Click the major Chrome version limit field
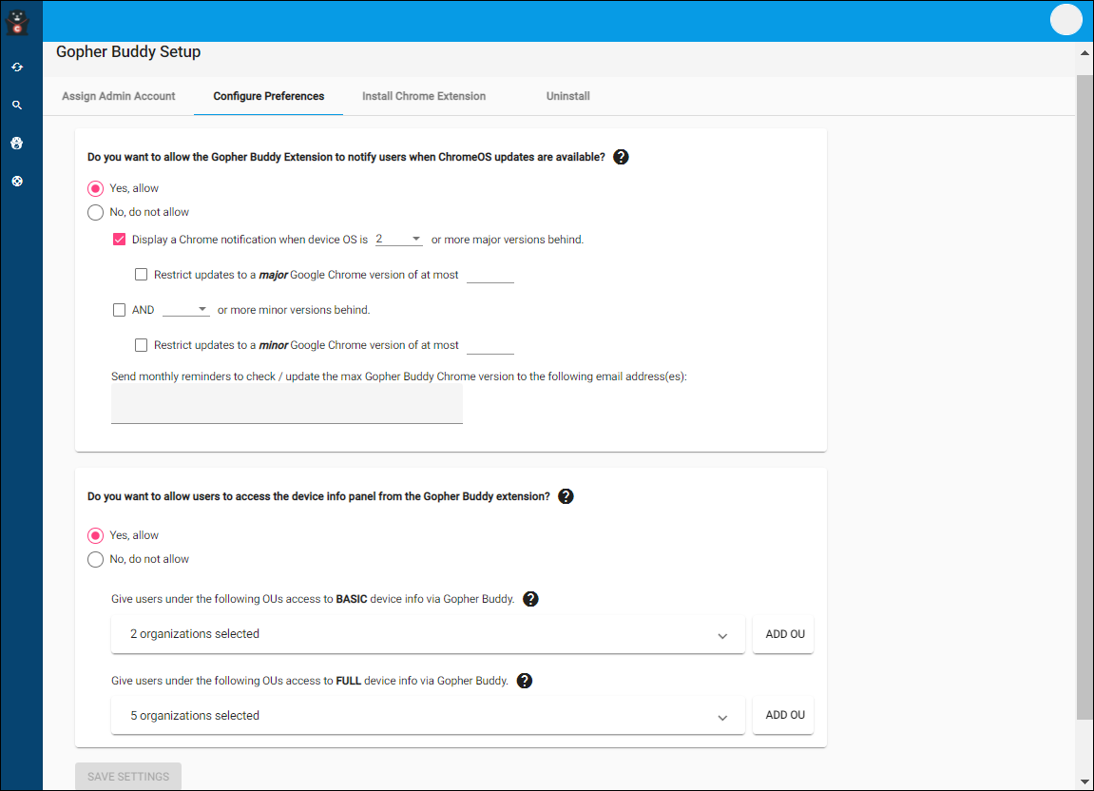 coord(490,275)
